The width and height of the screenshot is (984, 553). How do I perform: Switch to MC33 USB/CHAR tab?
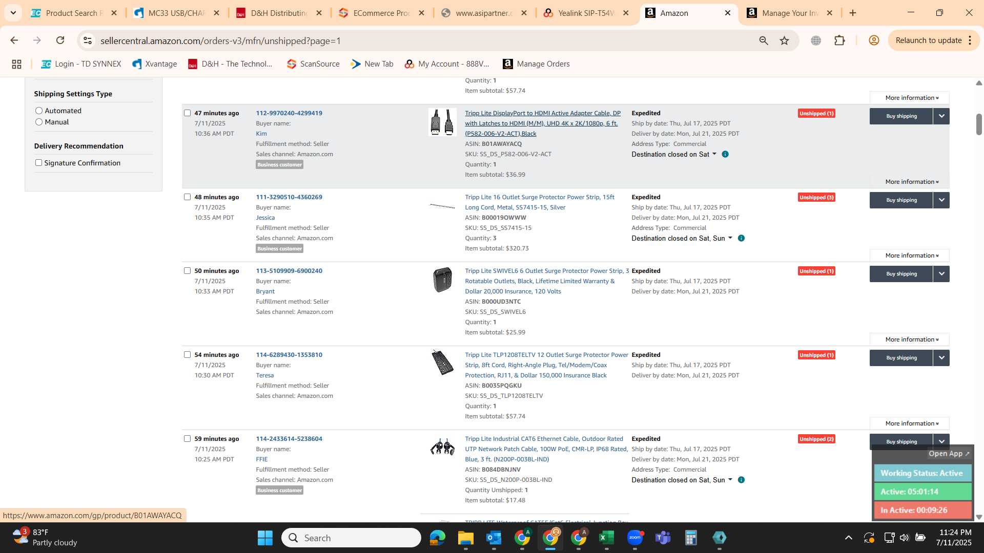[176, 13]
